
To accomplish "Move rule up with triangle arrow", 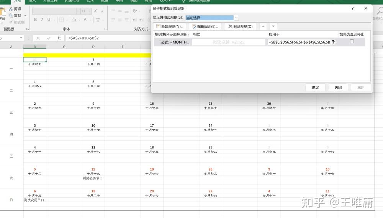I will [263, 26].
